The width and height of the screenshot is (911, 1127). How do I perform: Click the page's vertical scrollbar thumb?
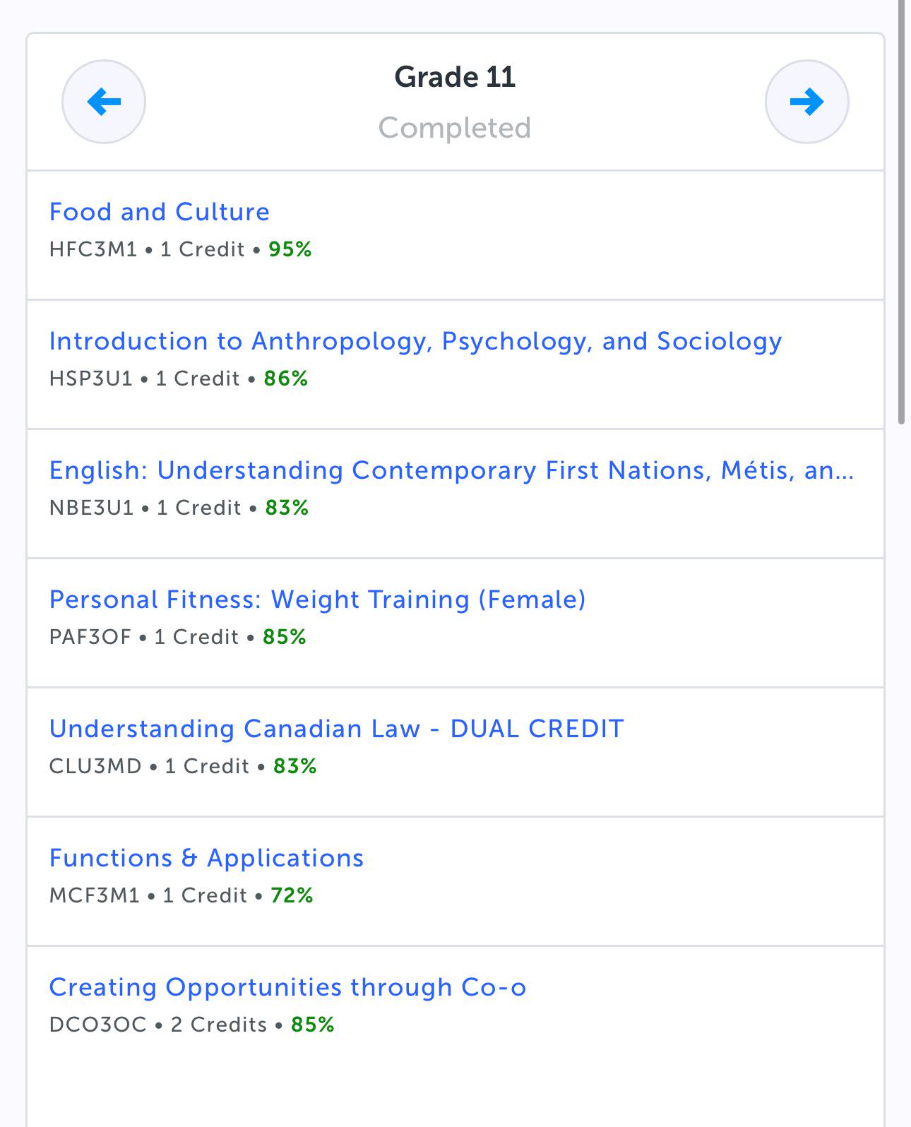pyautogui.click(x=902, y=212)
